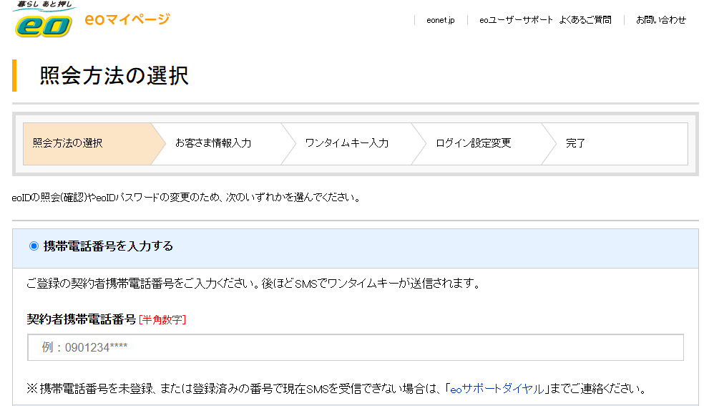Select the 照会方法の選択 step
Screen dimensions: 704x406
68,143
